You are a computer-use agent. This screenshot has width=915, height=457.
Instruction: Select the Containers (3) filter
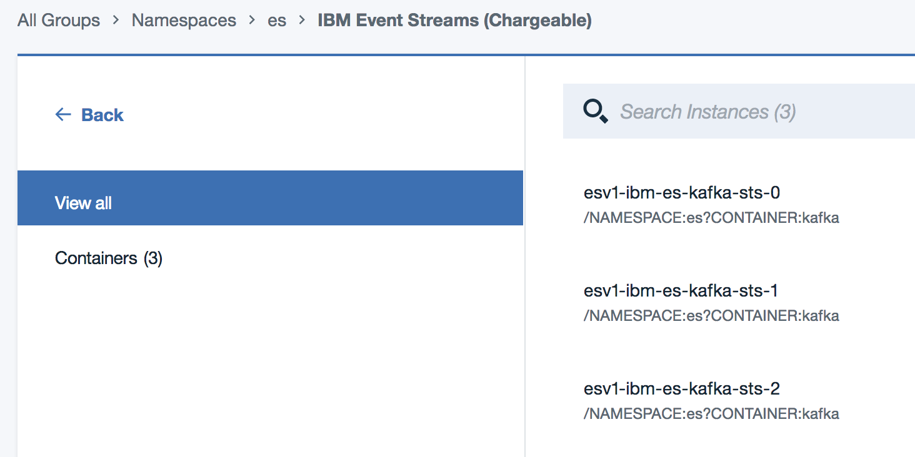point(109,258)
